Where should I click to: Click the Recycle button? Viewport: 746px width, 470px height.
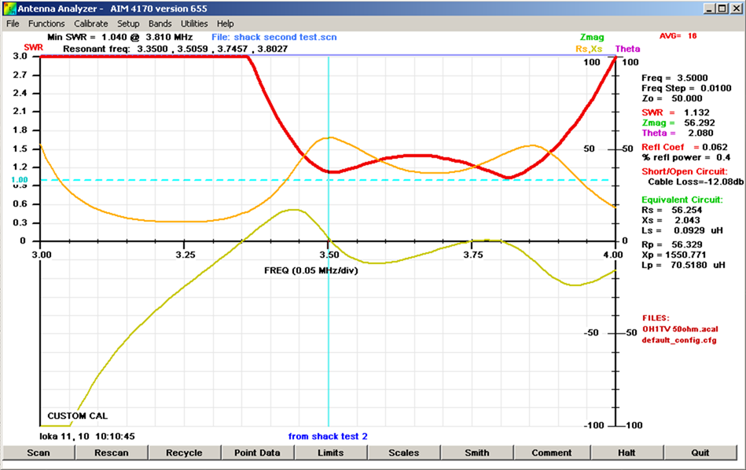185,453
